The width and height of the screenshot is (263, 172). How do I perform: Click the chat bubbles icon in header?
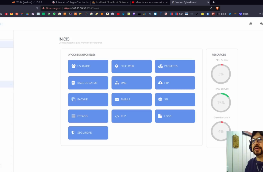(261, 24)
